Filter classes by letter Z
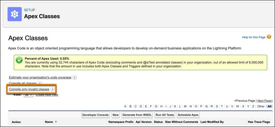Screen dimensions: 275x127 pyautogui.click(x=253, y=106)
